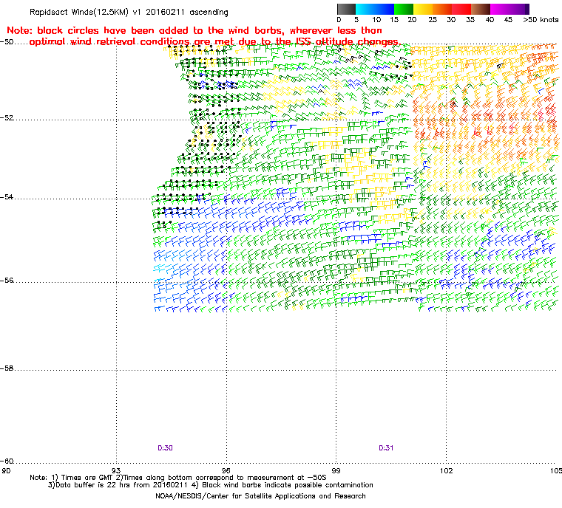Click legend tick label '25'
Screen dimensions: 562x508
pos(433,20)
